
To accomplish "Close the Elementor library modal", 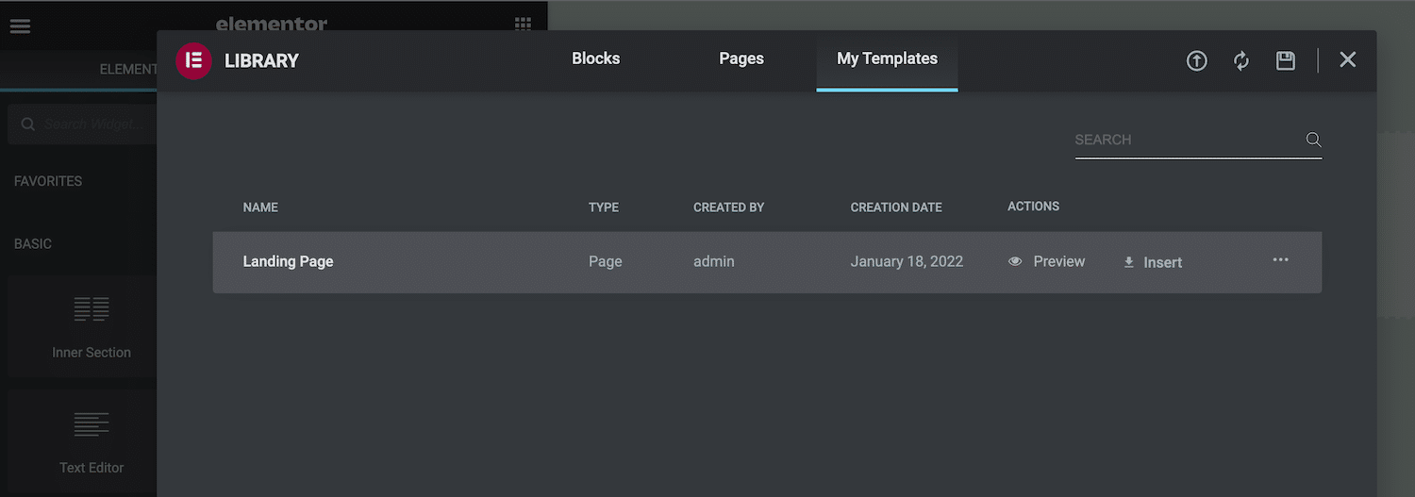I will 1348,60.
